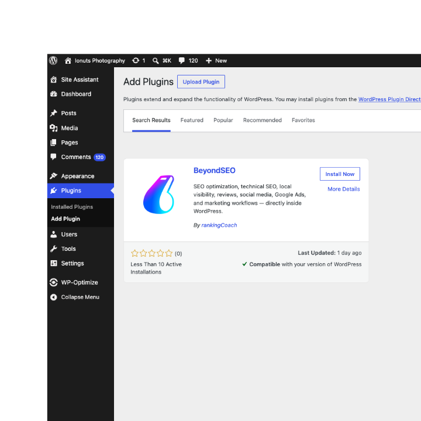Open the Settings menu label
Image resolution: width=421 pixels, height=421 pixels.
click(73, 263)
